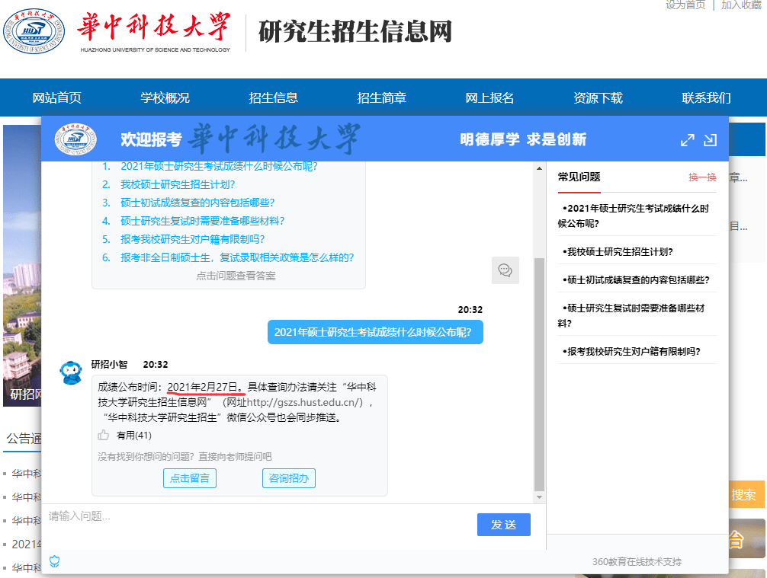
Task: Click the chat vertical scrollbar thumb
Action: (x=539, y=374)
